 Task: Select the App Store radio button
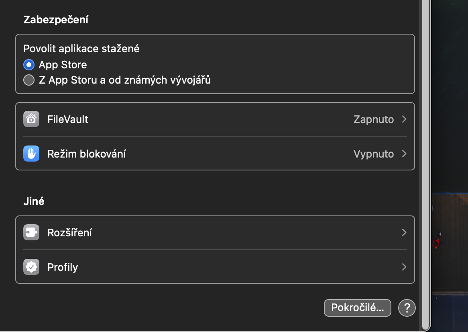[x=29, y=65]
